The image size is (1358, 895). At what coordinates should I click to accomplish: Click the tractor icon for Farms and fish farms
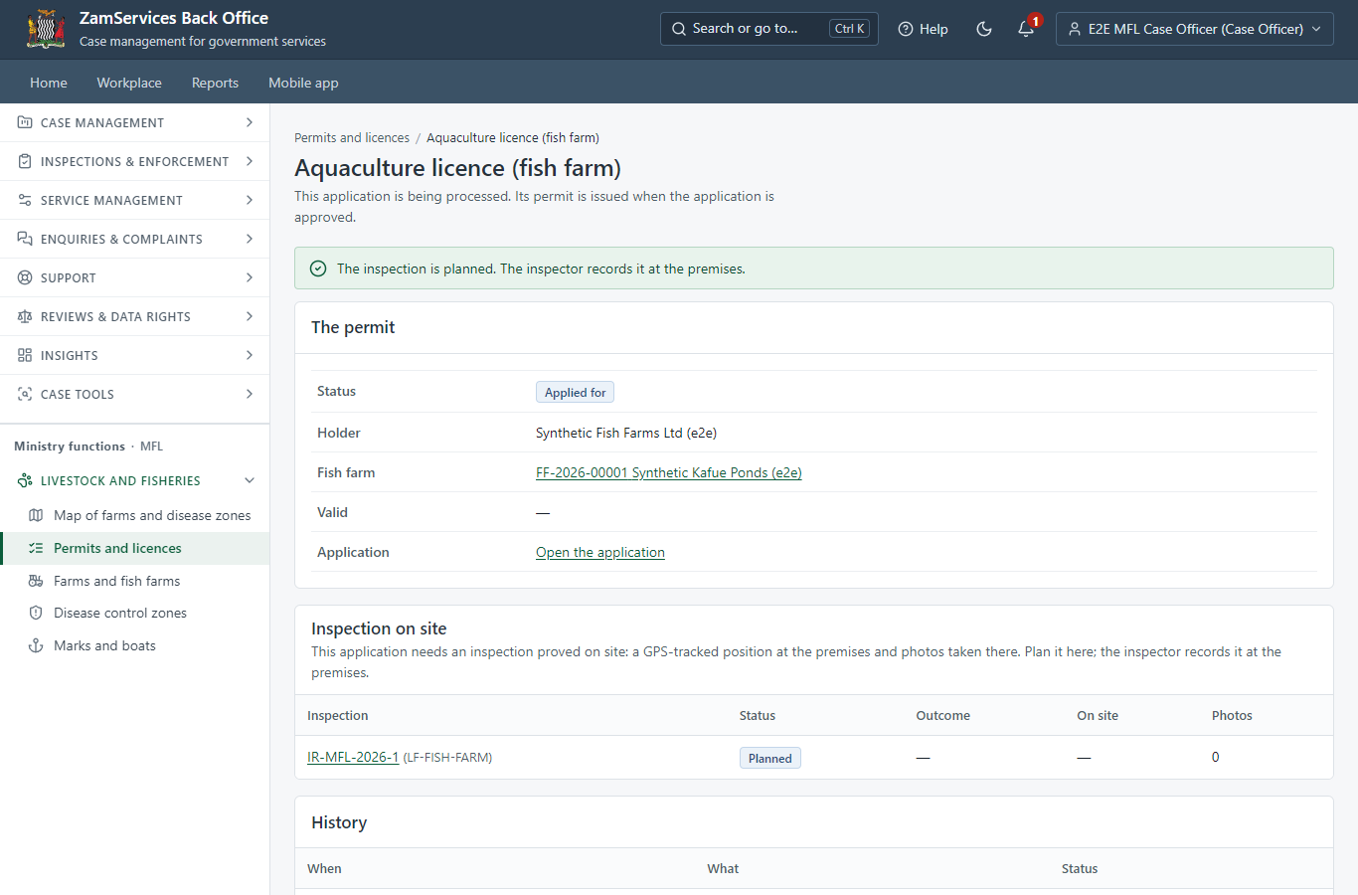[36, 581]
